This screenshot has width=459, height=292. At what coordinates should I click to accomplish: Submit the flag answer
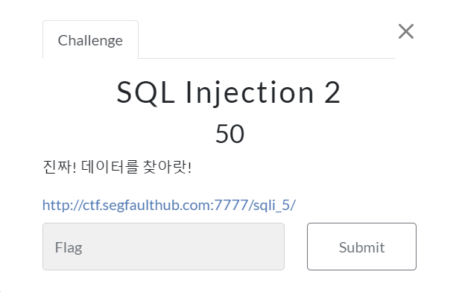[x=361, y=247]
